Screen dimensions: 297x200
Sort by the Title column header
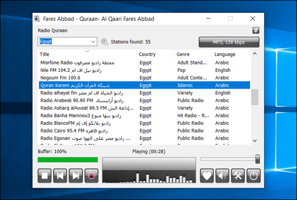pyautogui.click(x=87, y=54)
